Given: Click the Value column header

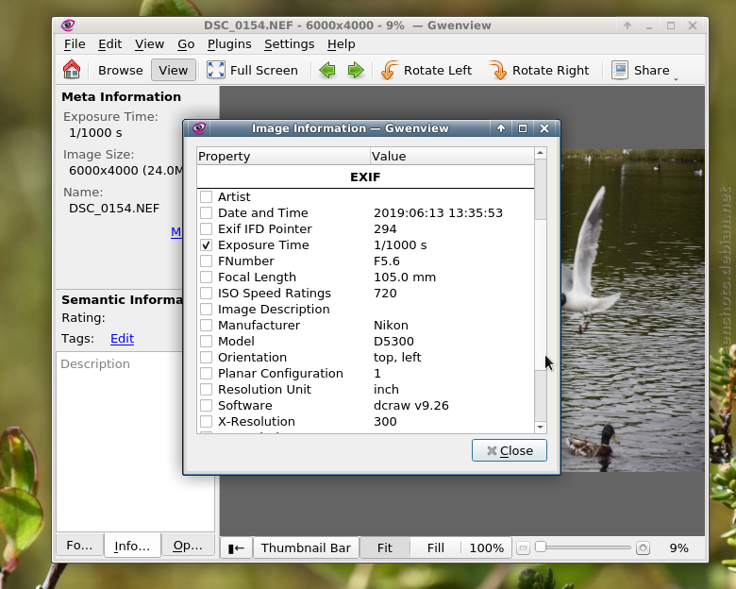Looking at the screenshot, I should pos(452,156).
